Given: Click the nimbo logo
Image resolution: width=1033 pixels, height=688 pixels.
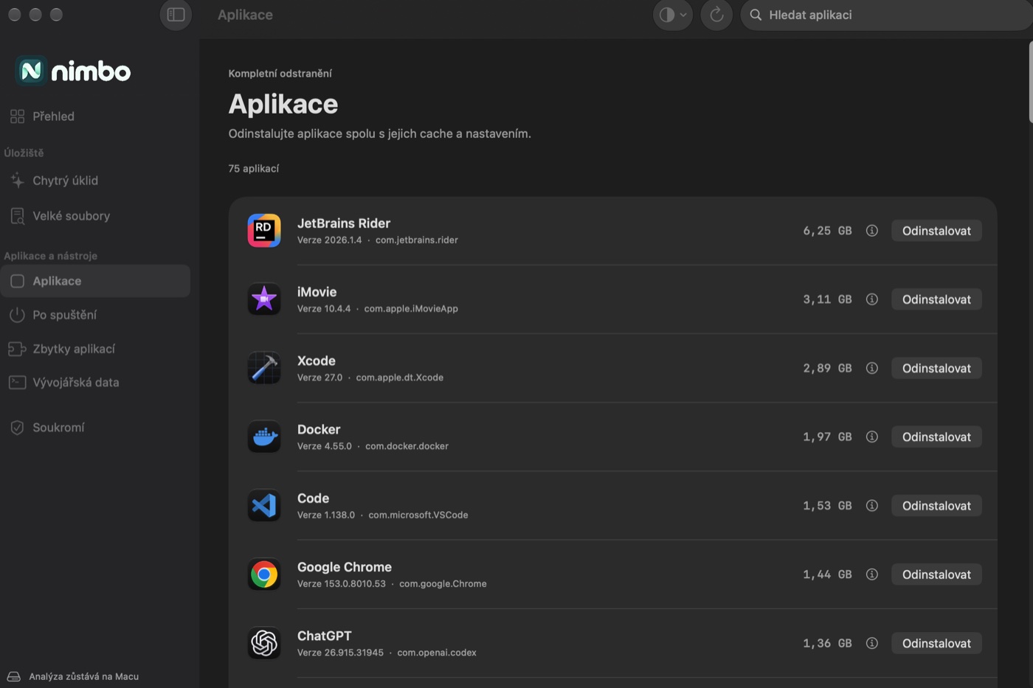Looking at the screenshot, I should (73, 71).
